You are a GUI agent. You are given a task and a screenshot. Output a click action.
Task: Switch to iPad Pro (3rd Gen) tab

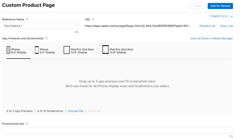79,51
